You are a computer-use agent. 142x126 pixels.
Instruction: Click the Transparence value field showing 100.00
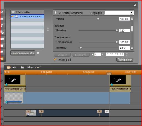[x=125, y=42]
